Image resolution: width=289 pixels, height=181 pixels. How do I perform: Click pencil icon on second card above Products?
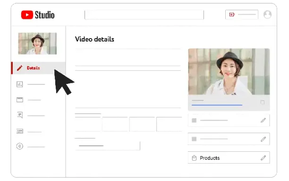[263, 139]
